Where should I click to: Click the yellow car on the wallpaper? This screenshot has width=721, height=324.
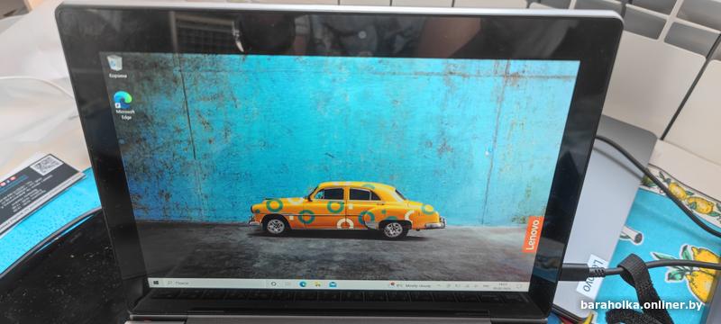point(347,210)
